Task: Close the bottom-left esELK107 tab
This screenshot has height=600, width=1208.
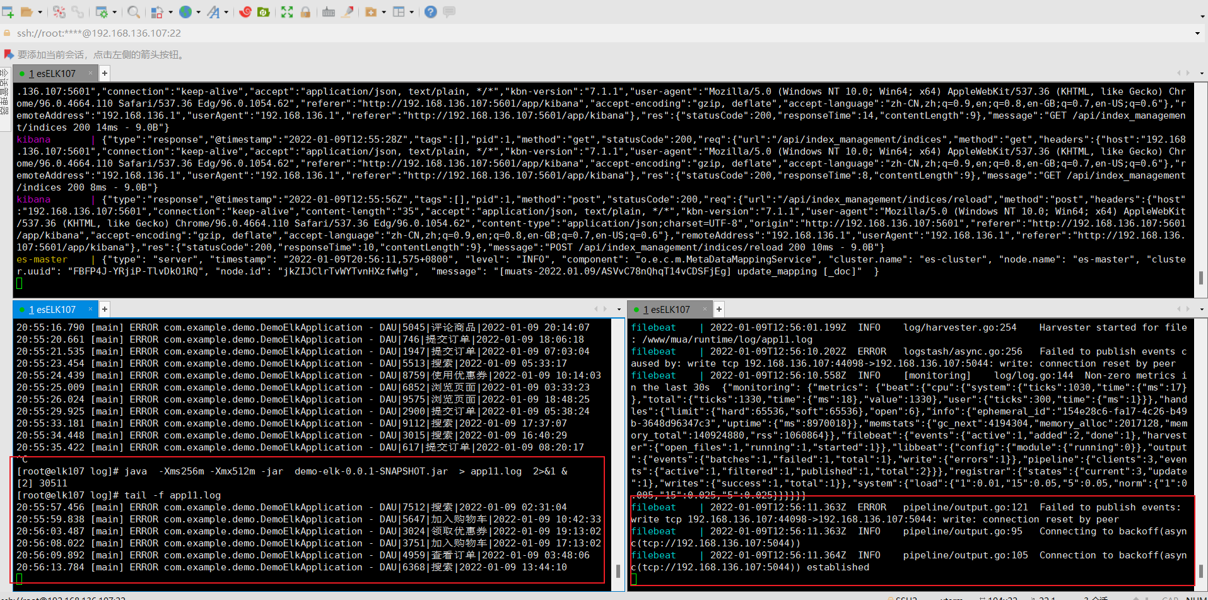Action: (91, 309)
